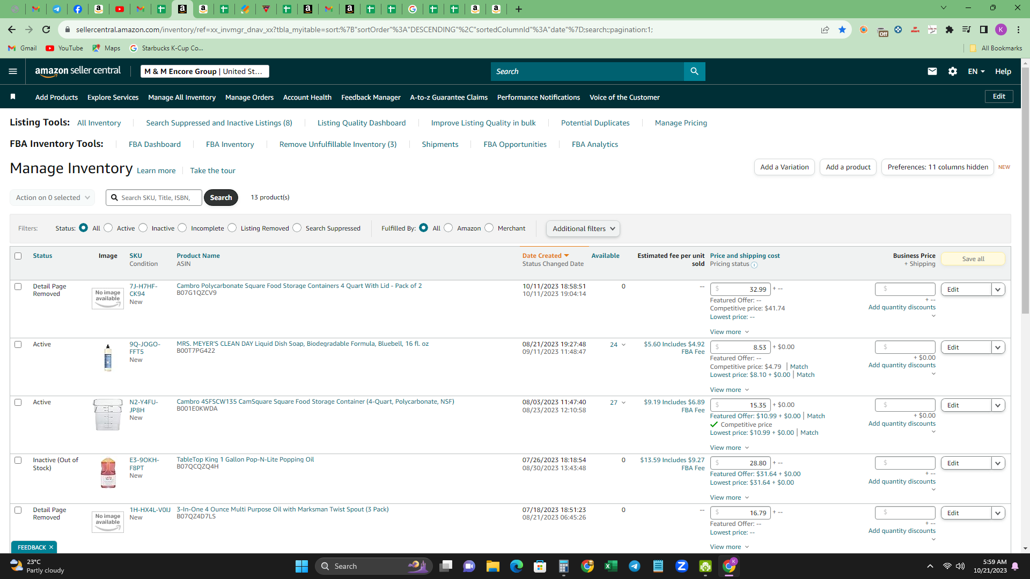Open File Explorer from the taskbar

492,566
